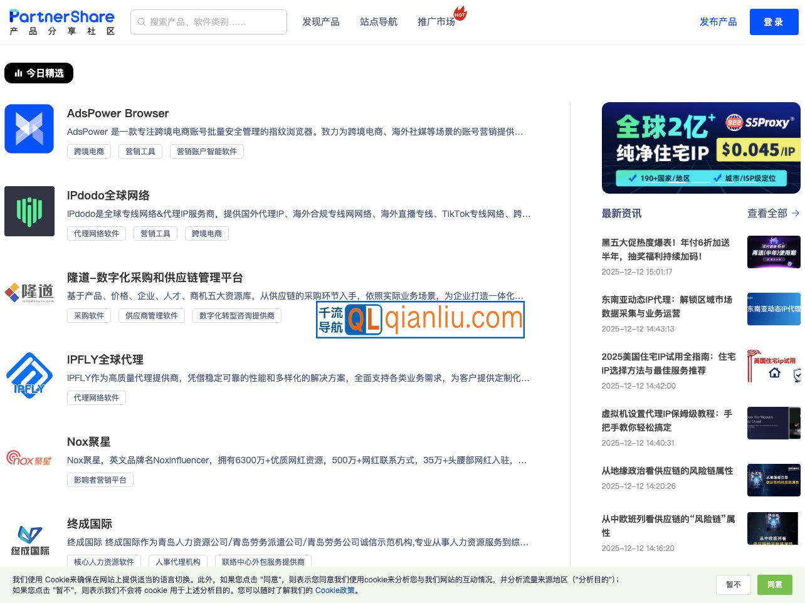Open 发布产品 link
Image resolution: width=805 pixels, height=603 pixels.
click(718, 21)
